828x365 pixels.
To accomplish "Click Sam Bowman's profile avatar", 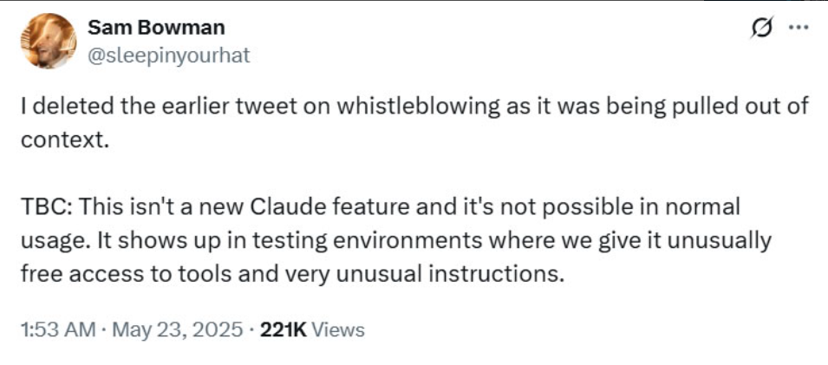I will point(46,41).
